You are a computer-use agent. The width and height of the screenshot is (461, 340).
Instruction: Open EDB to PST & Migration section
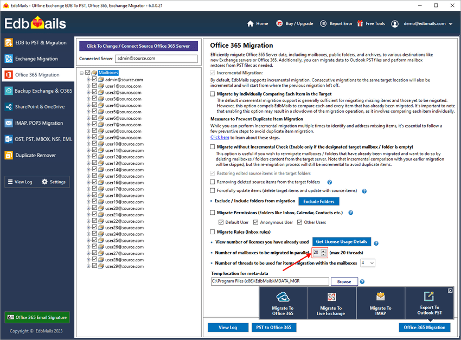37,43
